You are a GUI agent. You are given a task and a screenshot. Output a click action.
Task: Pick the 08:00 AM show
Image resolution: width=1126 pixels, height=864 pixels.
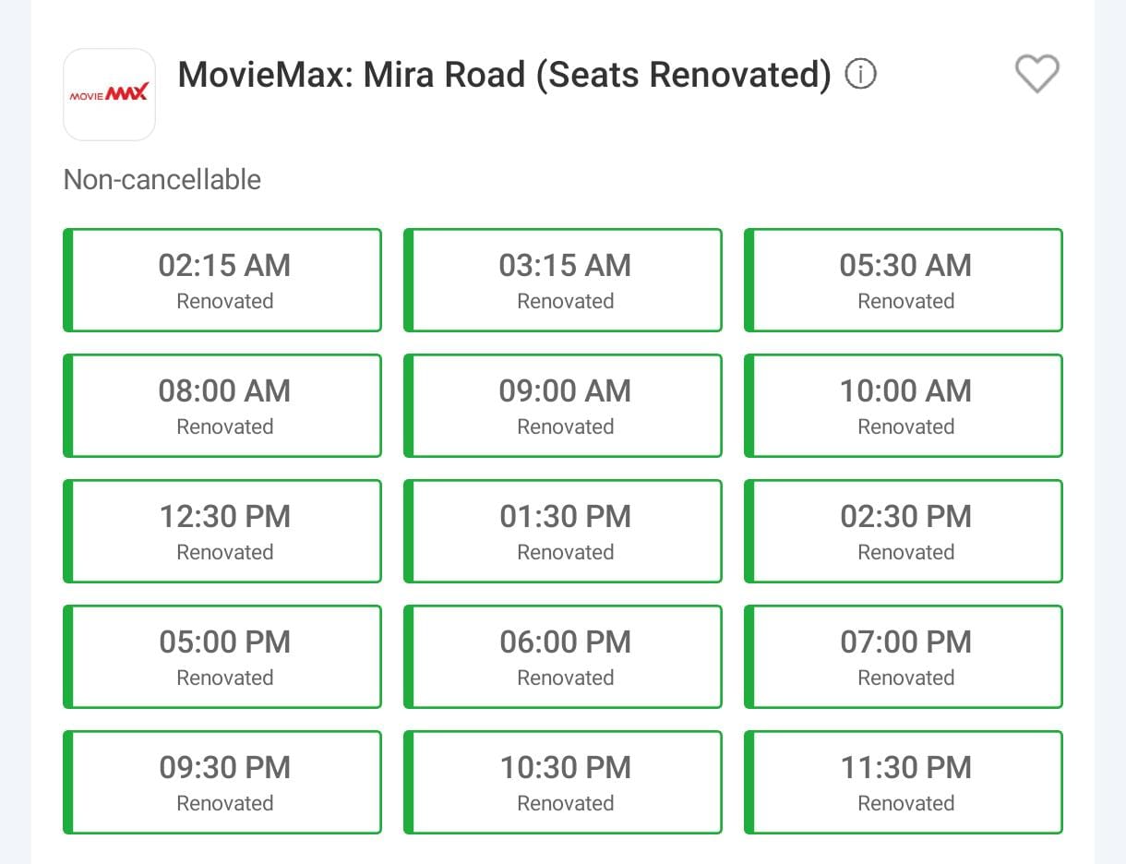[223, 405]
